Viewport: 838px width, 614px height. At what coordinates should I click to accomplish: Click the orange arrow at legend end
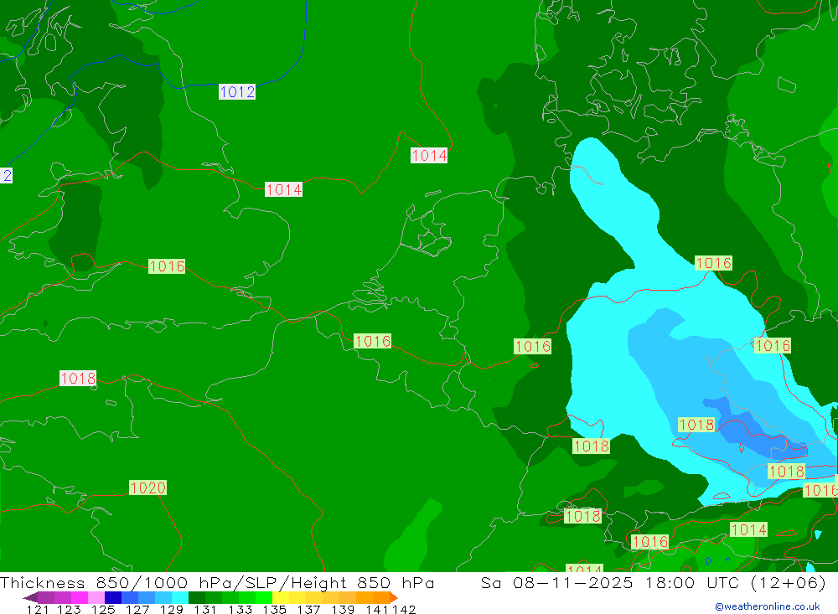pyautogui.click(x=394, y=597)
